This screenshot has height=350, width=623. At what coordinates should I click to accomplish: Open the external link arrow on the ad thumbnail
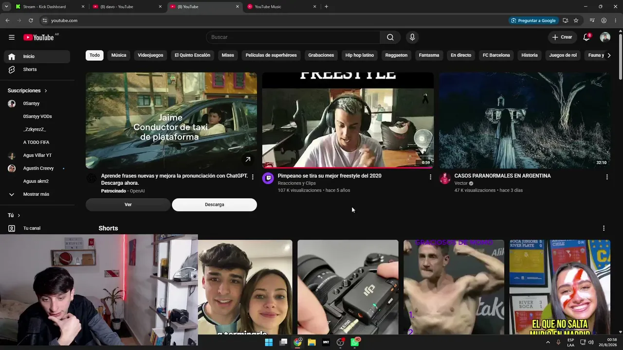(x=248, y=159)
